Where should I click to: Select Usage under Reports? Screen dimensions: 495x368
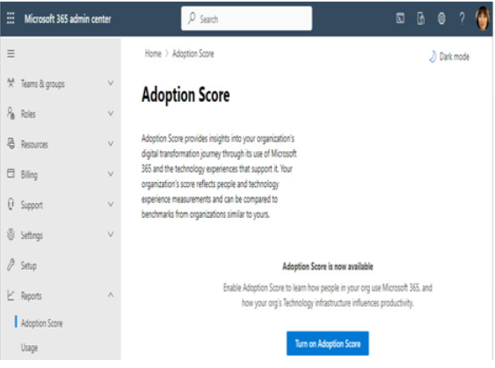pos(29,348)
